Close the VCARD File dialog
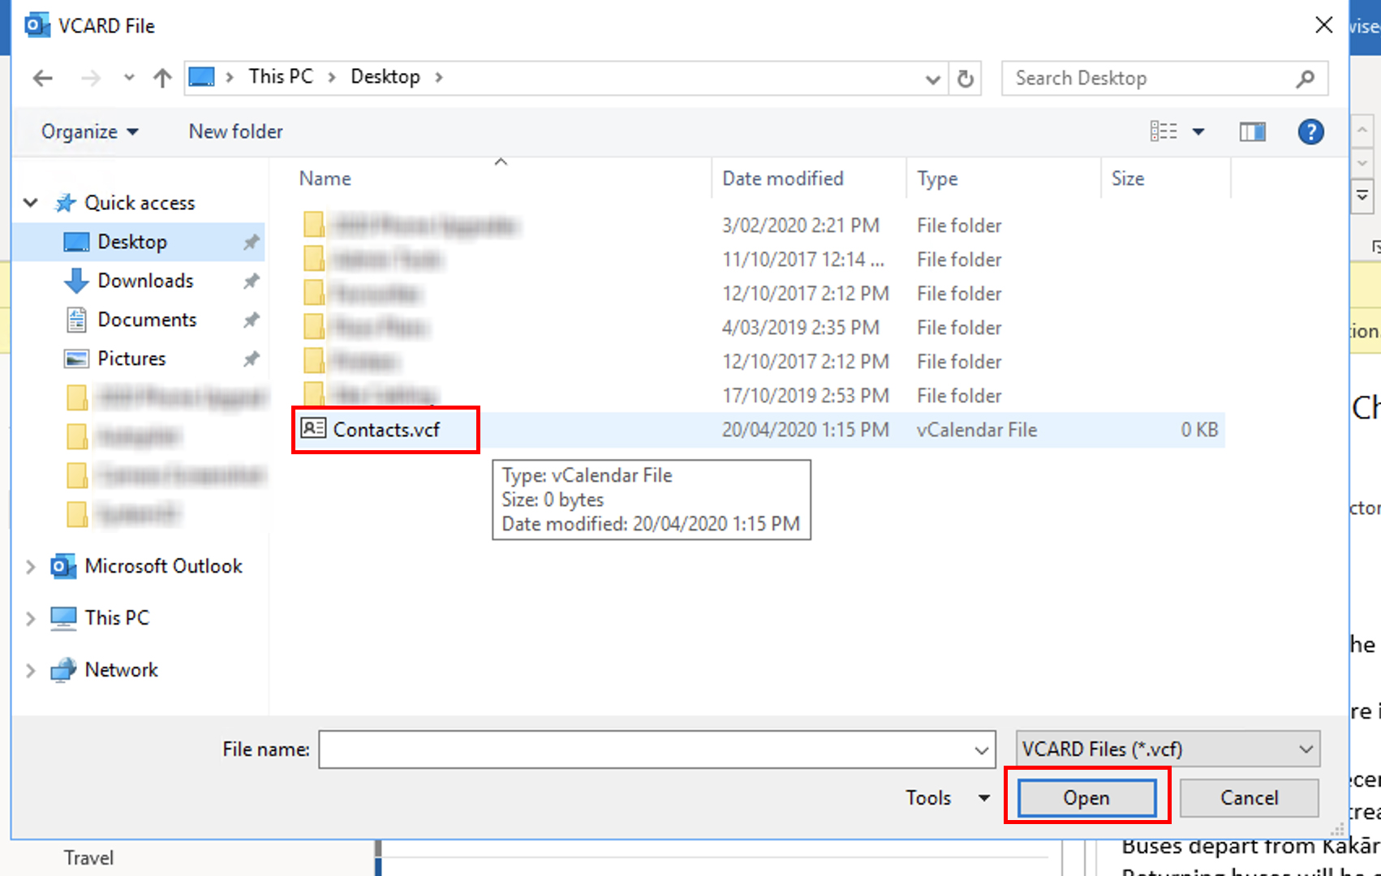Screen dimensions: 1381x876 click(1323, 25)
